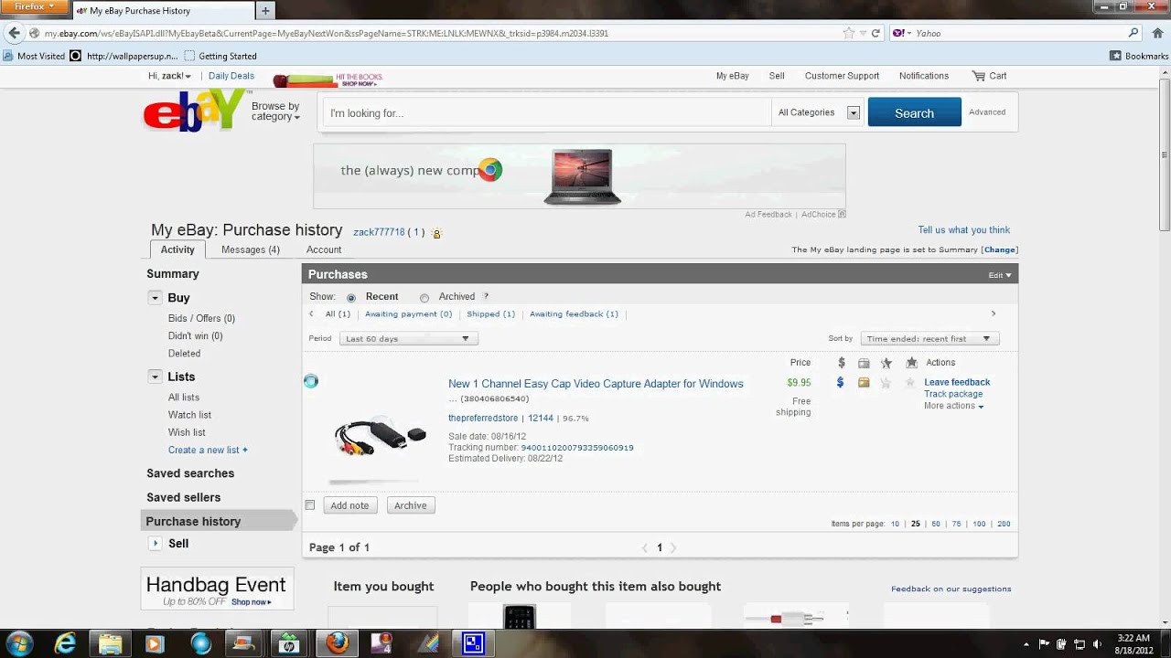Open the Firefox menu button
Screen dimensions: 1171x658
point(34,7)
